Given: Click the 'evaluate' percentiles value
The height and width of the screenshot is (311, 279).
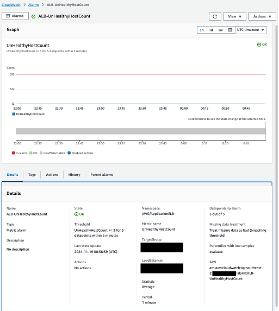Looking at the screenshot, I should 216,252.
